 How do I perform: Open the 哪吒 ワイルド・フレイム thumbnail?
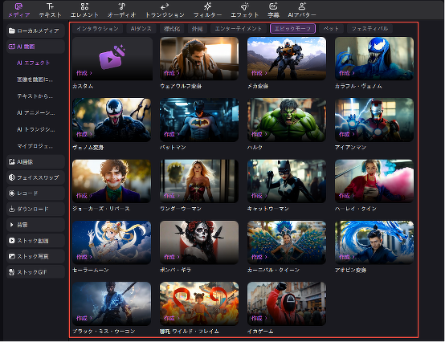pos(199,303)
